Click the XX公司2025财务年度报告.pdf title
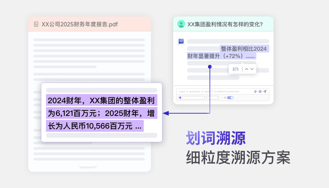Screen dimensions: 329x188 [x=80, y=24]
